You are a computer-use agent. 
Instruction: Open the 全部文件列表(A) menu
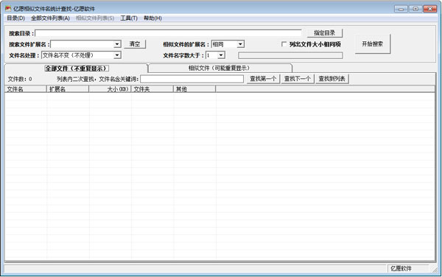[50, 18]
